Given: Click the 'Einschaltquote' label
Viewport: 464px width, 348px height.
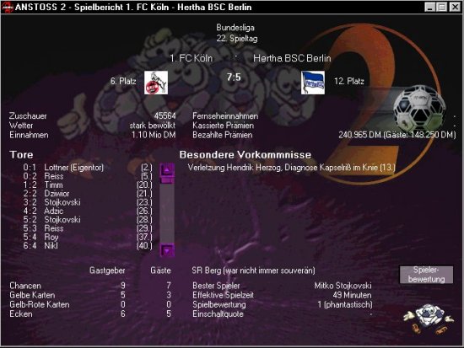Looking at the screenshot, I should pyautogui.click(x=219, y=314).
